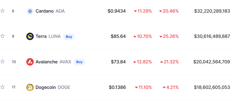The image size is (237, 101).
Task: Go to the Avalanche coin page
Action: 47,62
